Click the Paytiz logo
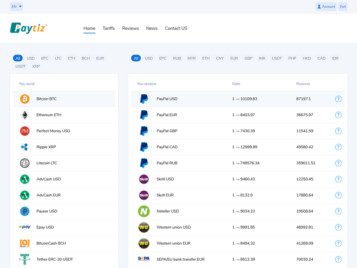 click(x=29, y=28)
